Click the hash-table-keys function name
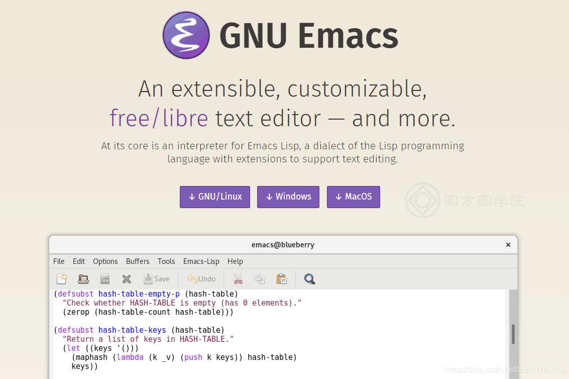Image resolution: width=569 pixels, height=379 pixels. click(x=132, y=330)
